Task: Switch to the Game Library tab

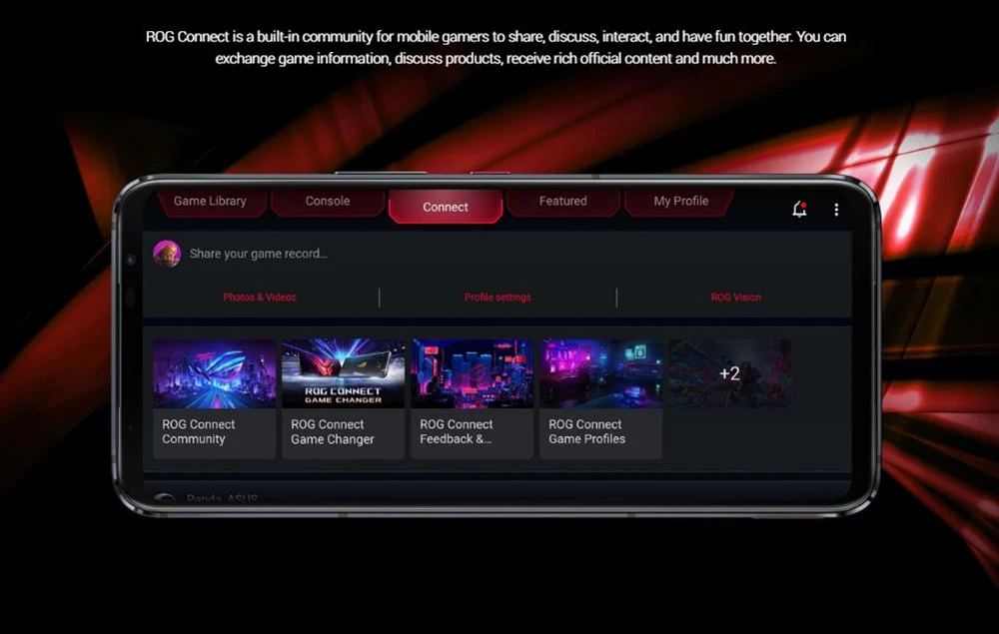Action: (210, 201)
